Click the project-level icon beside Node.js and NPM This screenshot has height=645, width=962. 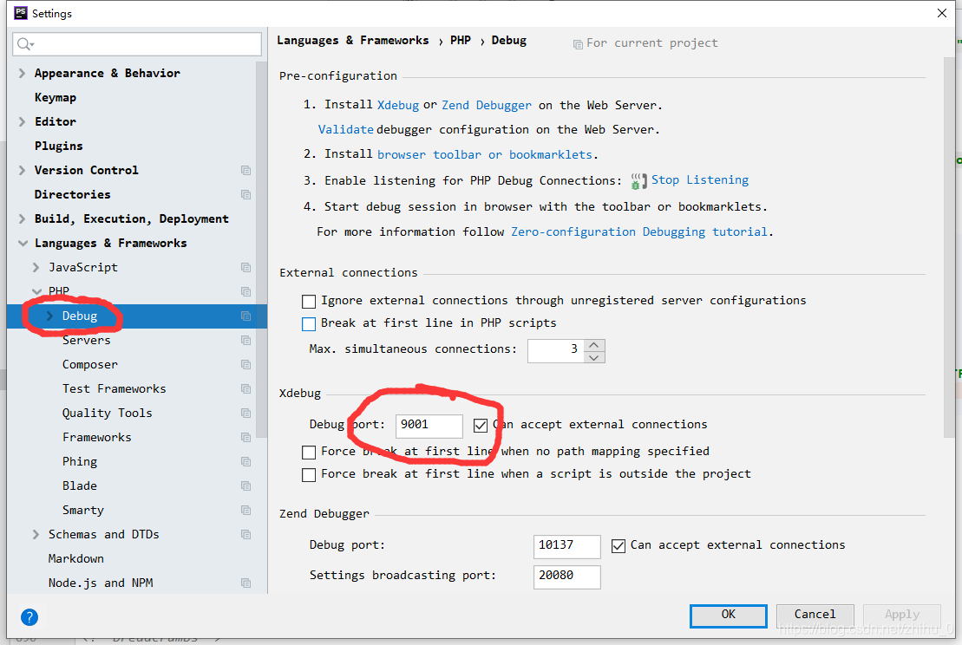[x=246, y=583]
